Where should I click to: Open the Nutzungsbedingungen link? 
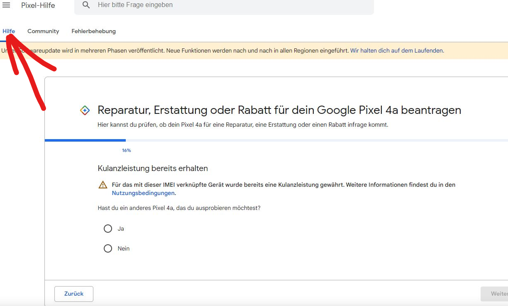(x=143, y=193)
